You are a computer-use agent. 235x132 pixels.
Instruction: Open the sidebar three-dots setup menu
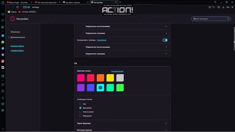coord(3,129)
